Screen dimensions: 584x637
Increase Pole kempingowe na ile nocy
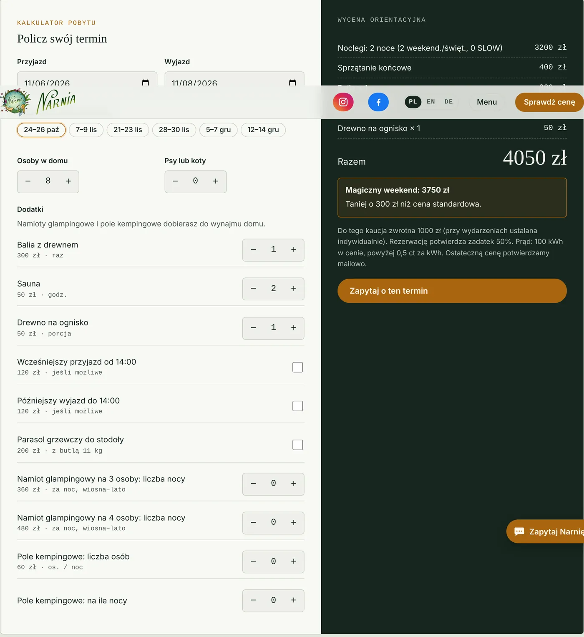[x=294, y=600]
